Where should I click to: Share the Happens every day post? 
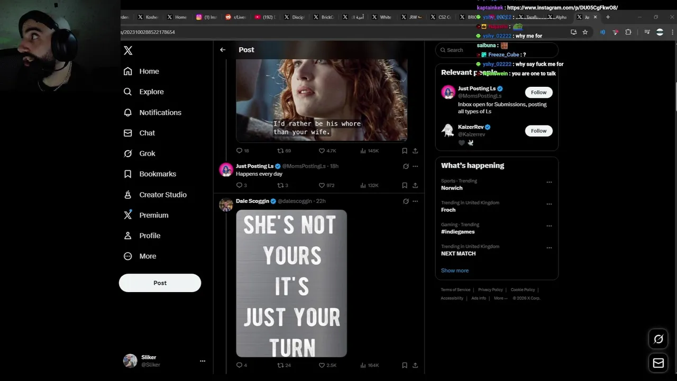click(x=415, y=185)
